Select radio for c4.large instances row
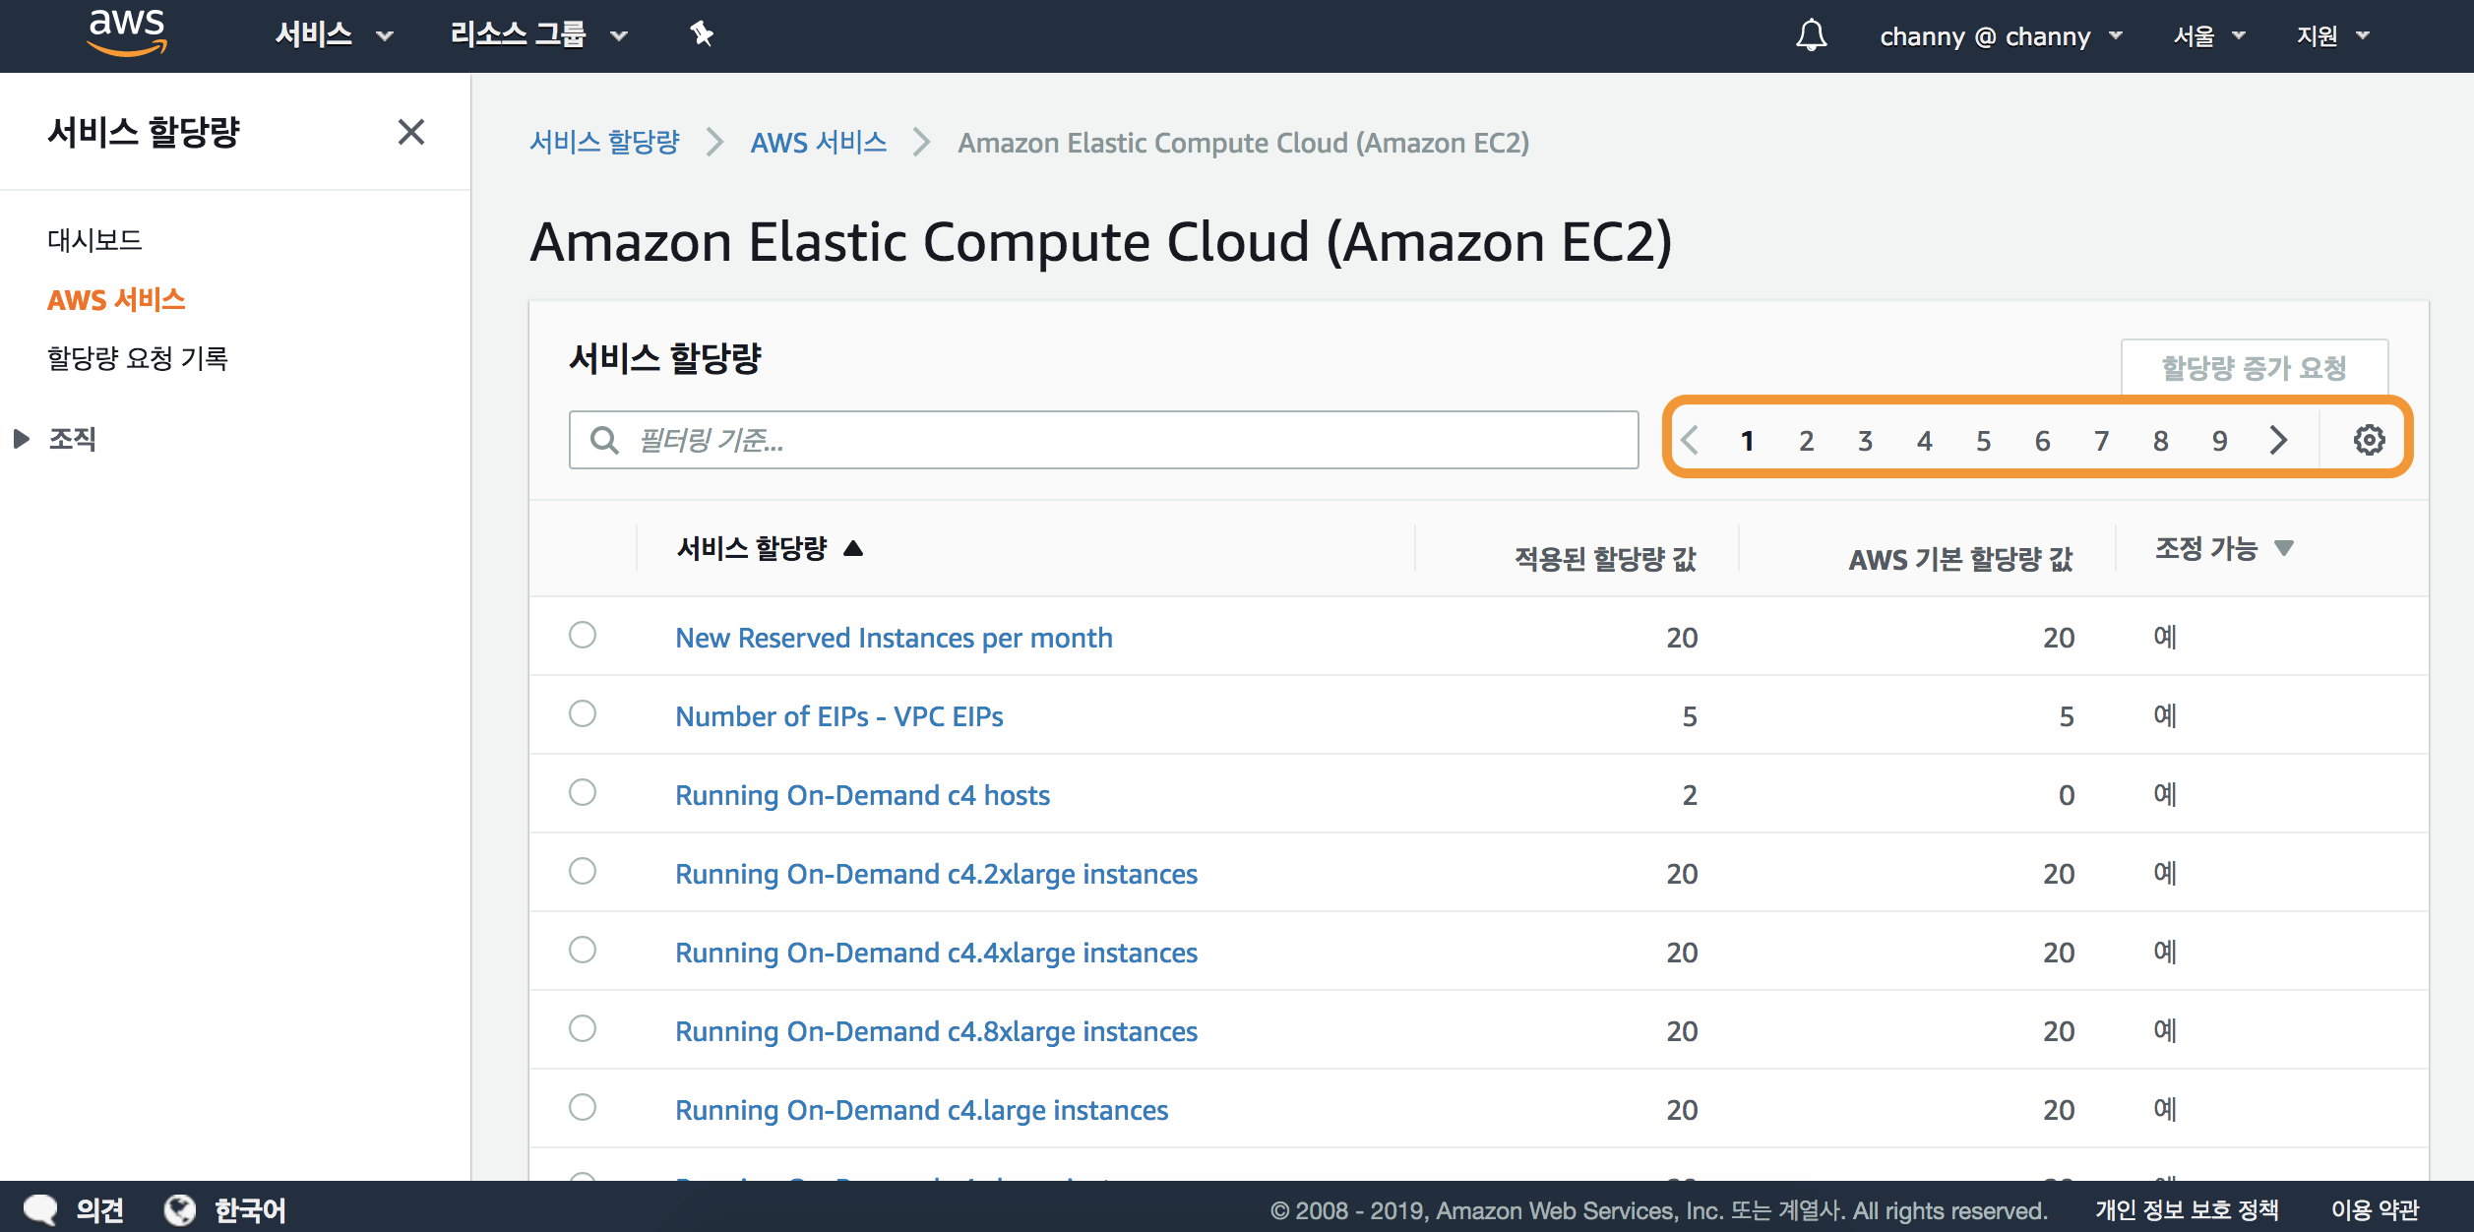 pos(583,1107)
